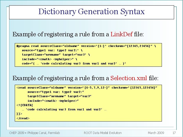Image resolution: width=183 pixels, height=137 pixels.
Task: Click the line starting with code="{
Action: [74, 64]
